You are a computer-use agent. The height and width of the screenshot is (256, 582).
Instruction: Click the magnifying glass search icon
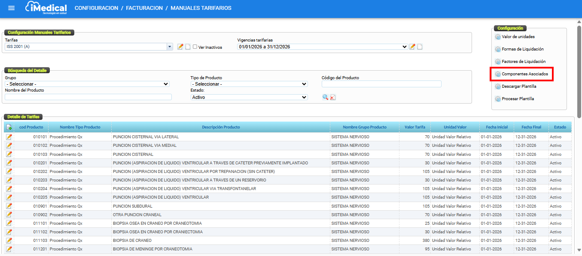(326, 97)
